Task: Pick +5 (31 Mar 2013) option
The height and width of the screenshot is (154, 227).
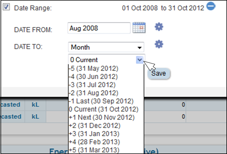Action: (x=94, y=150)
